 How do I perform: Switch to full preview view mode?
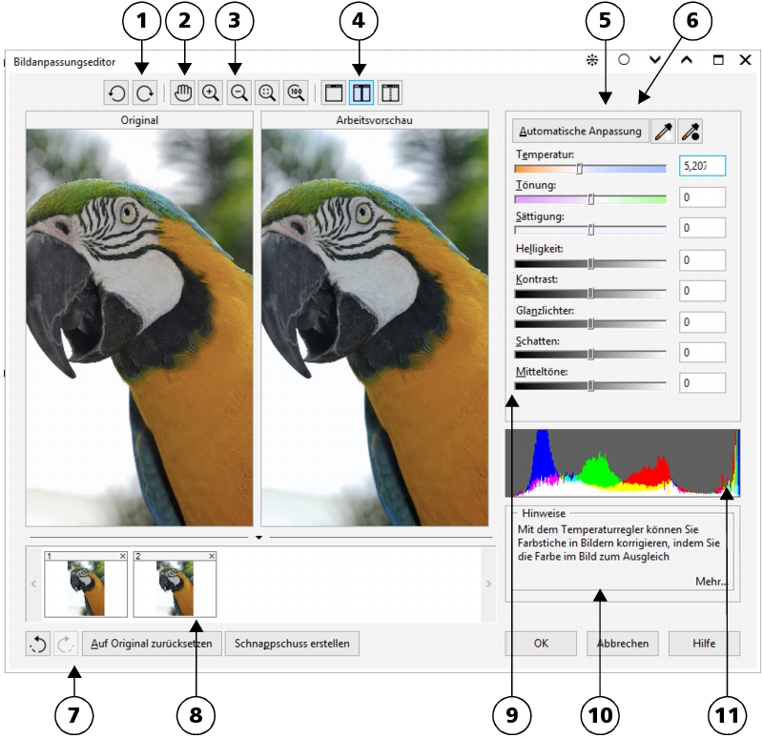pos(334,93)
